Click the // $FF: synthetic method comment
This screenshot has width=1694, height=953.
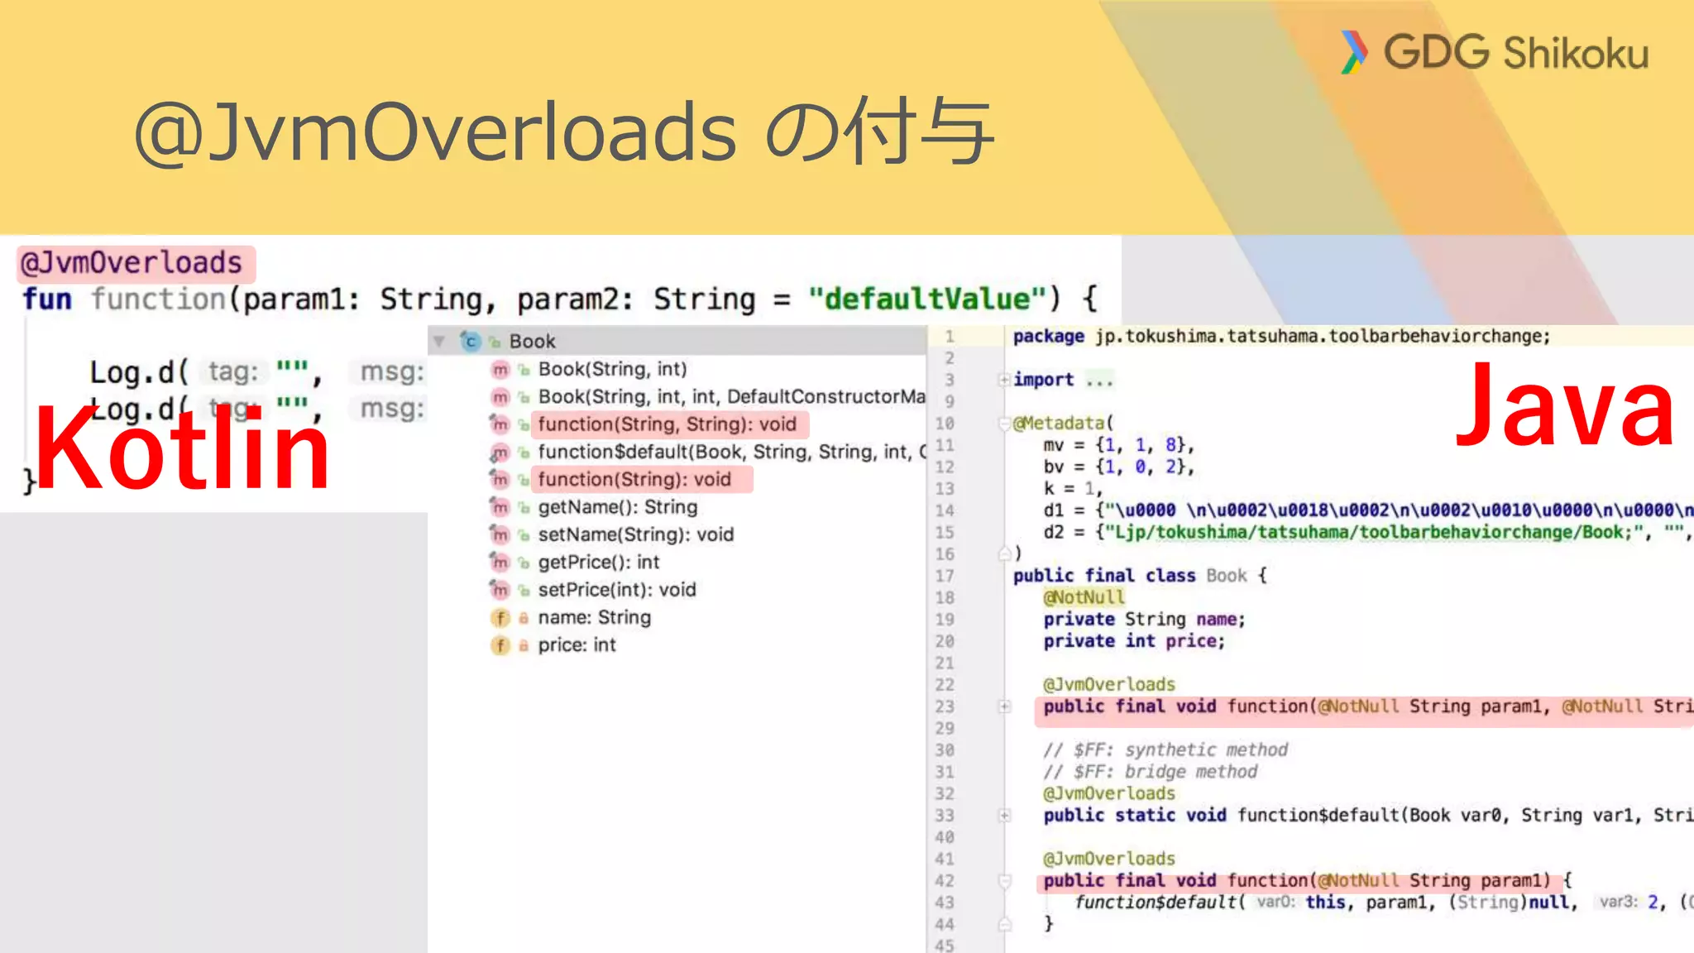[1165, 750]
